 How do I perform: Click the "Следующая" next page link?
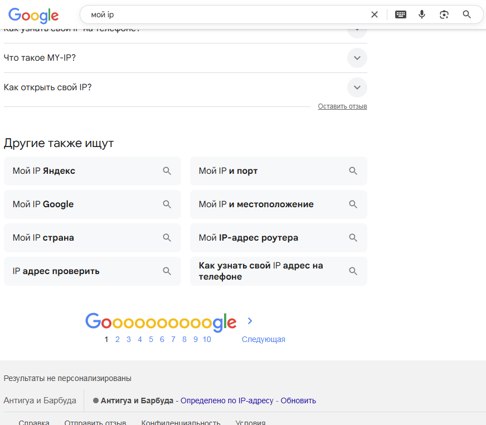click(x=263, y=339)
